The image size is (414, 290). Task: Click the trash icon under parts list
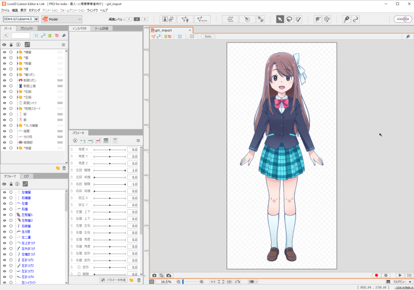click(x=64, y=168)
